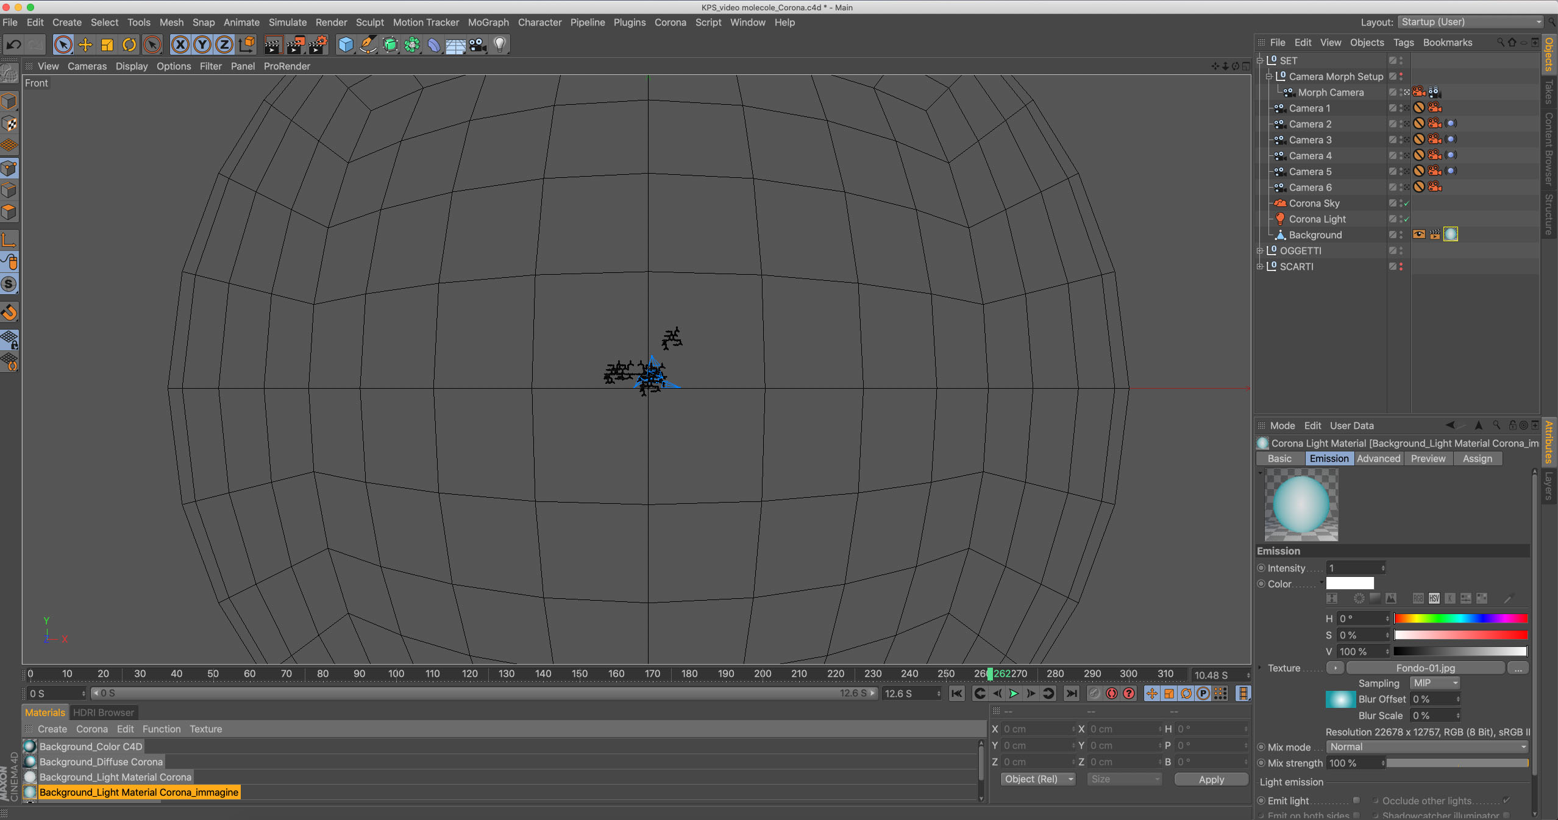Open the Mix mode Normal dropdown

pos(1427,747)
